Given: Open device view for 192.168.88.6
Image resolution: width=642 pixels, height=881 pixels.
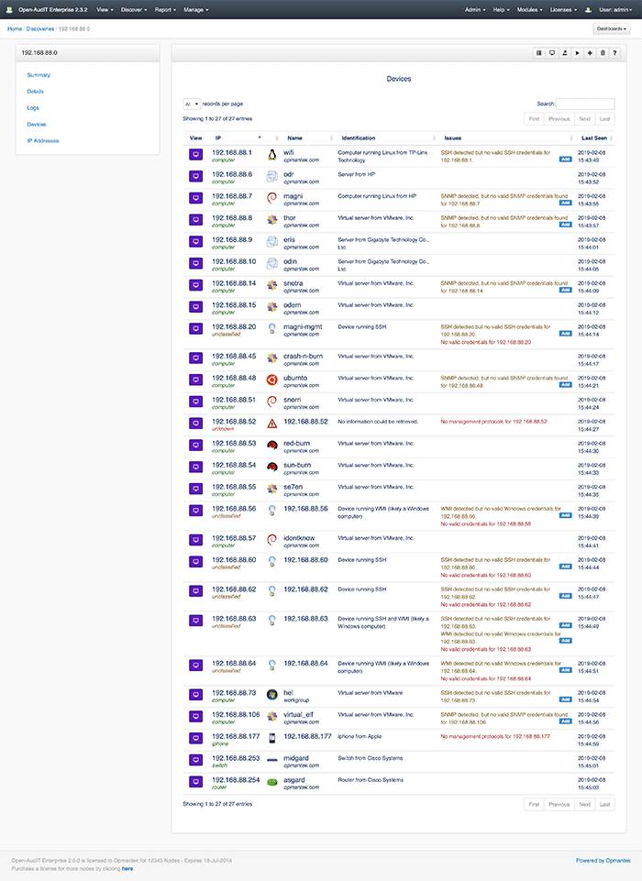Looking at the screenshot, I should 195,176.
